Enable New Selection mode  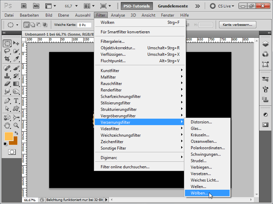pyautogui.click(x=27, y=25)
